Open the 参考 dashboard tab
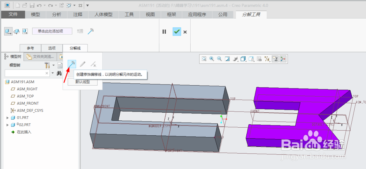366x169 pixels. pos(30,48)
